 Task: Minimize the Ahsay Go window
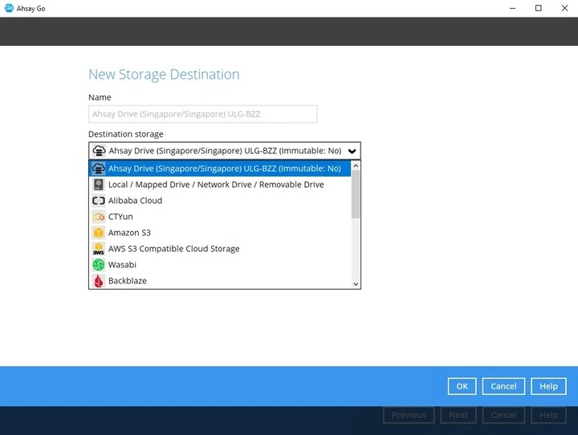512,8
